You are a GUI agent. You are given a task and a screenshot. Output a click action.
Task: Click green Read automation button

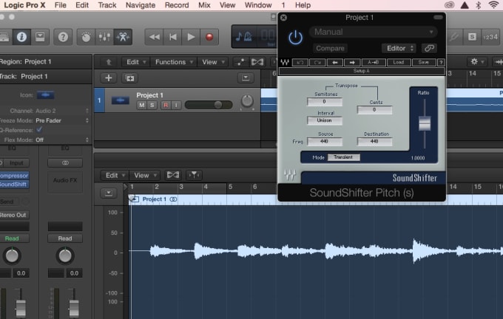pos(12,239)
